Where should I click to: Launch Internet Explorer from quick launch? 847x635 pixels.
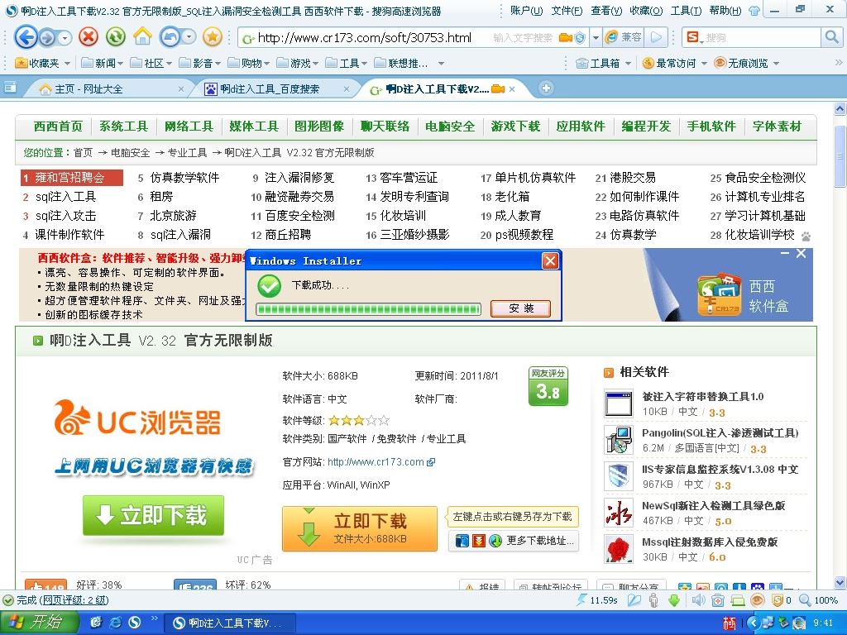tap(115, 623)
